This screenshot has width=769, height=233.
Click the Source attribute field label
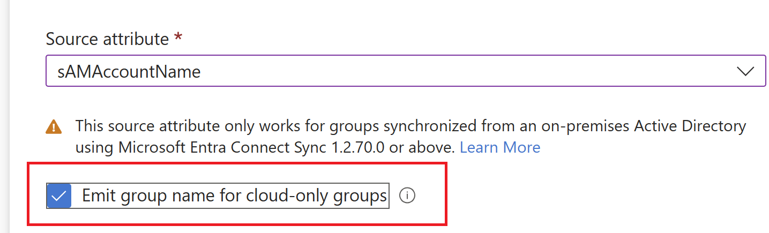[x=107, y=39]
